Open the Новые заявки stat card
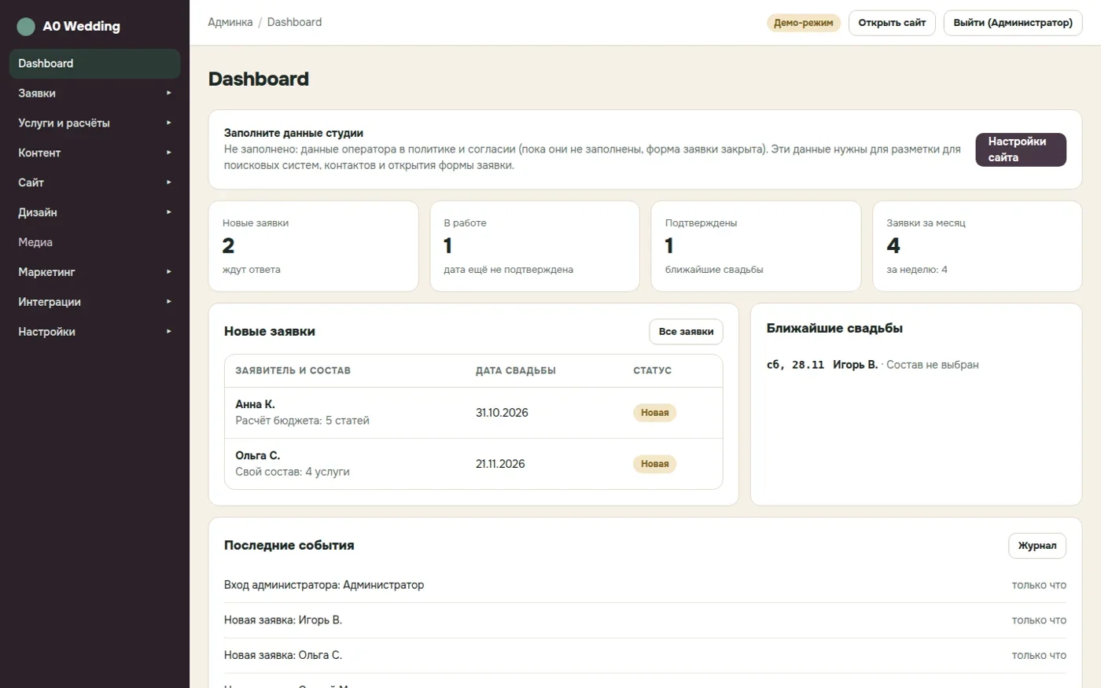1101x688 pixels. pyautogui.click(x=313, y=246)
